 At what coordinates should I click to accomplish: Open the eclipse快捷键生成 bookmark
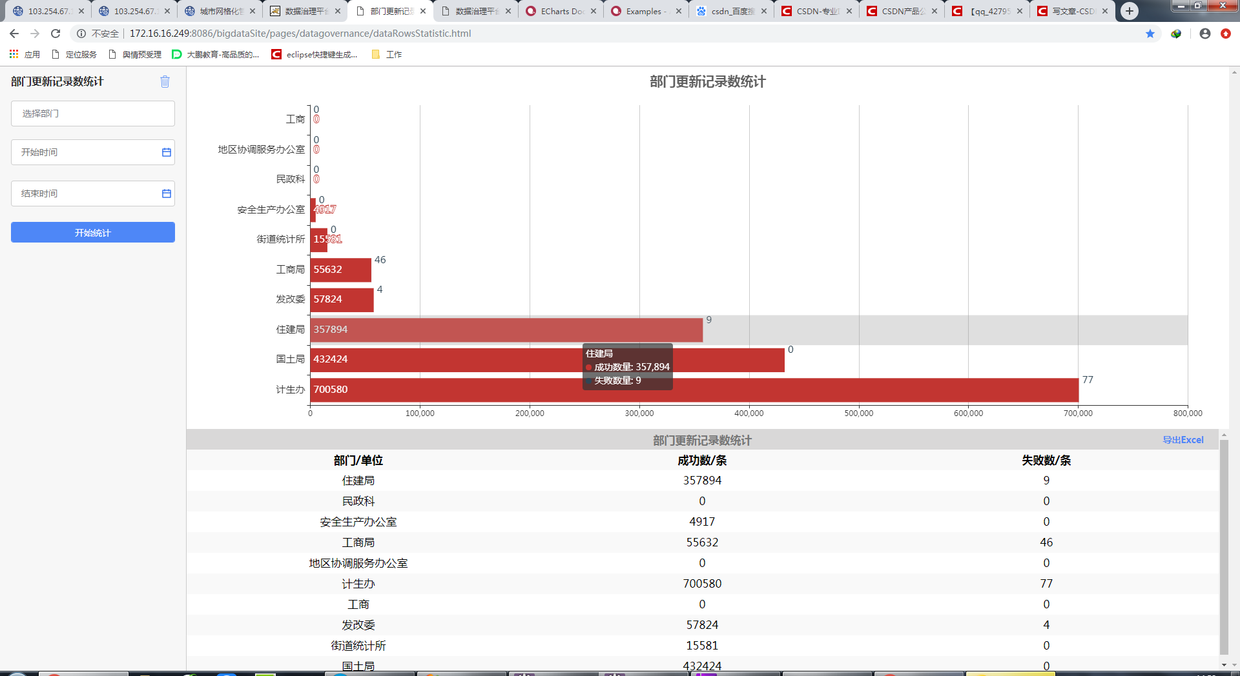(x=315, y=54)
